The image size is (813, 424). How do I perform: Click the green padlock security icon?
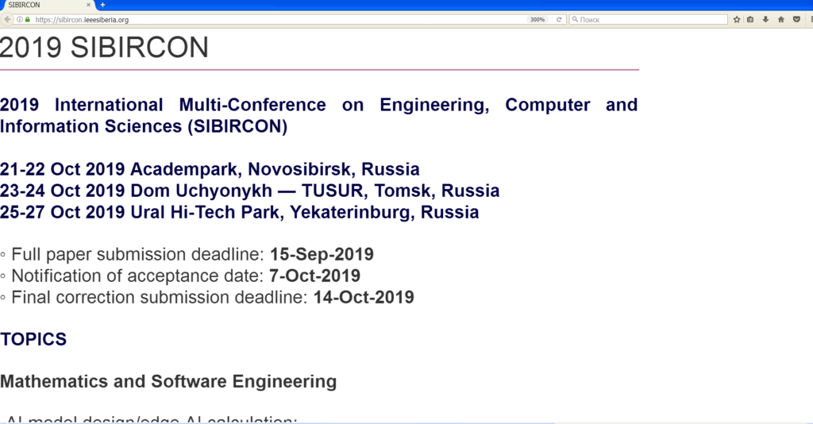[28, 20]
